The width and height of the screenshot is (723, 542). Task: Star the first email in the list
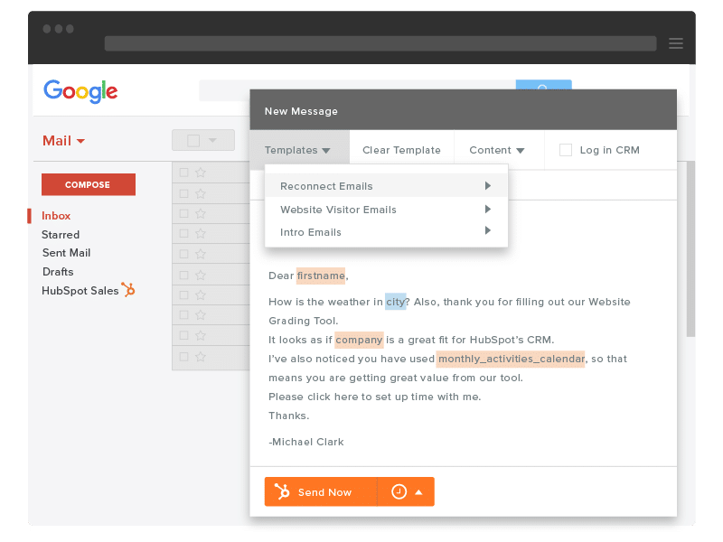[x=201, y=173]
